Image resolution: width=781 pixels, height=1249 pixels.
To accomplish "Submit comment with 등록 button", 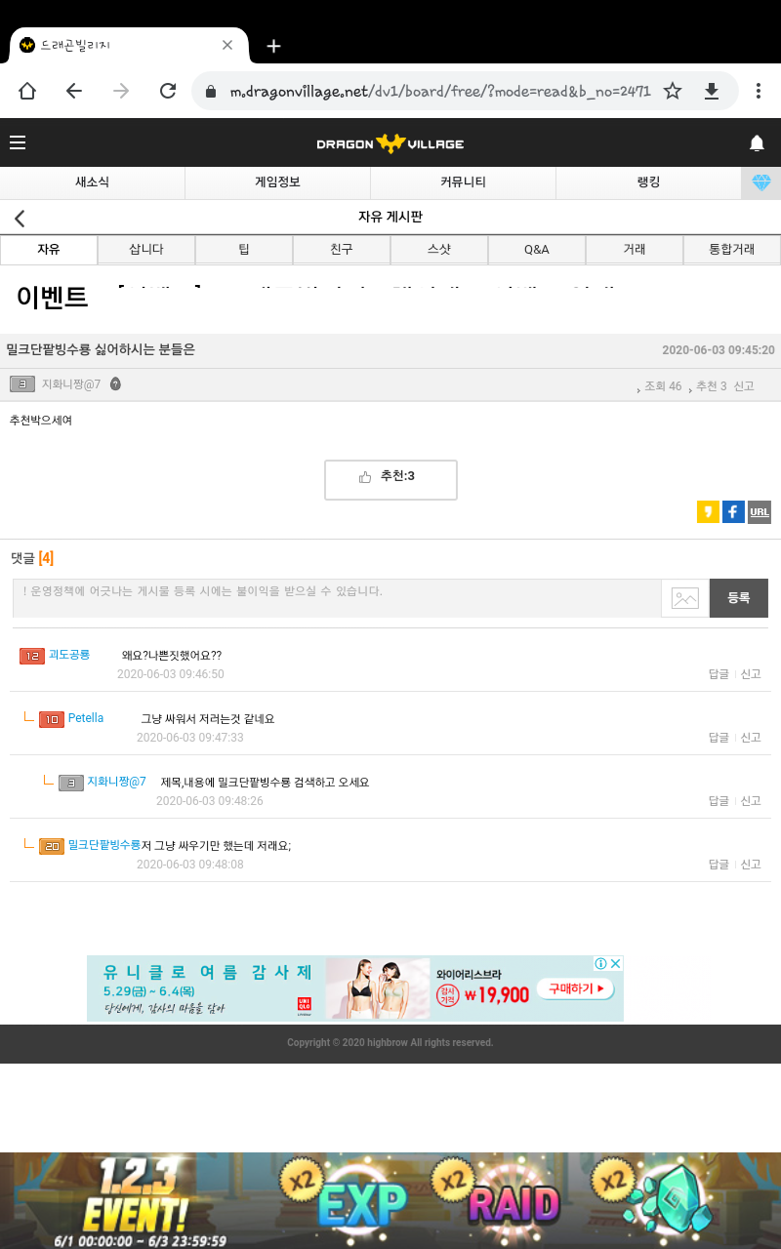I will click(x=738, y=598).
